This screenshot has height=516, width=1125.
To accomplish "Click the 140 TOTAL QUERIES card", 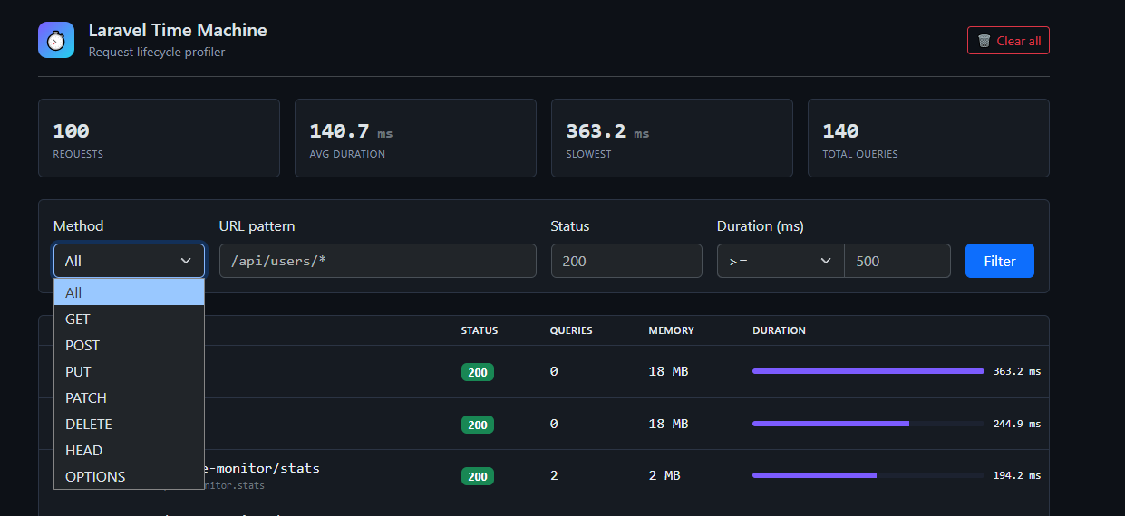I will (928, 138).
